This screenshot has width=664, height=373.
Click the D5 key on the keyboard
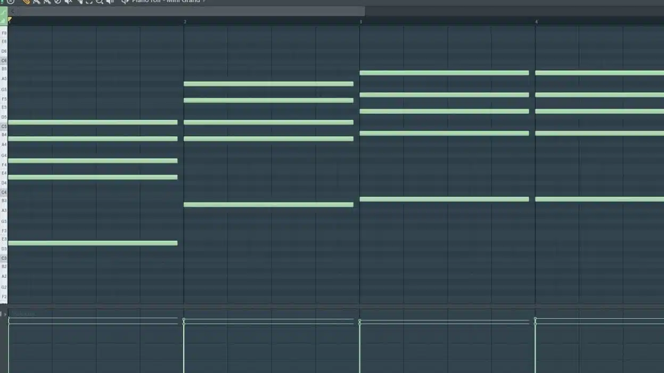4,117
